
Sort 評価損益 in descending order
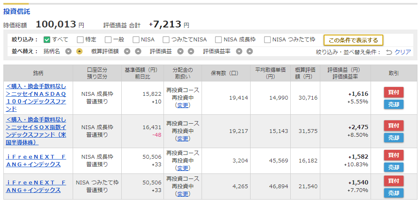coord(180,51)
